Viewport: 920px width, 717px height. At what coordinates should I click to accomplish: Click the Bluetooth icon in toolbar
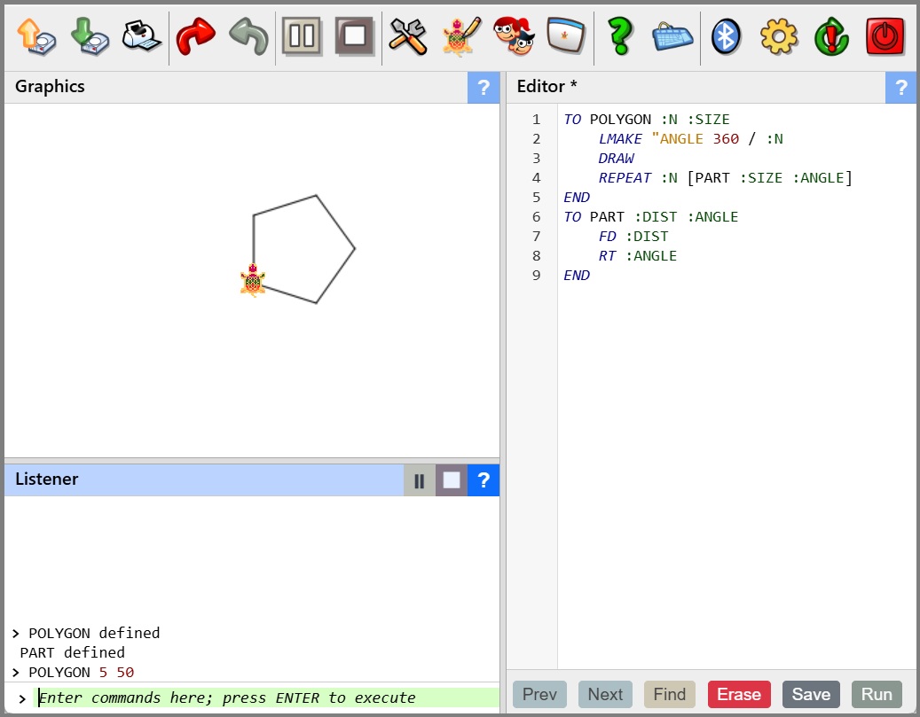click(727, 37)
